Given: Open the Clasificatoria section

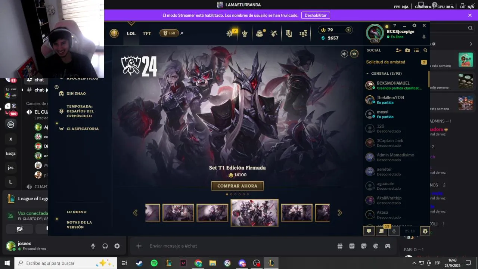Looking at the screenshot, I should 83,129.
